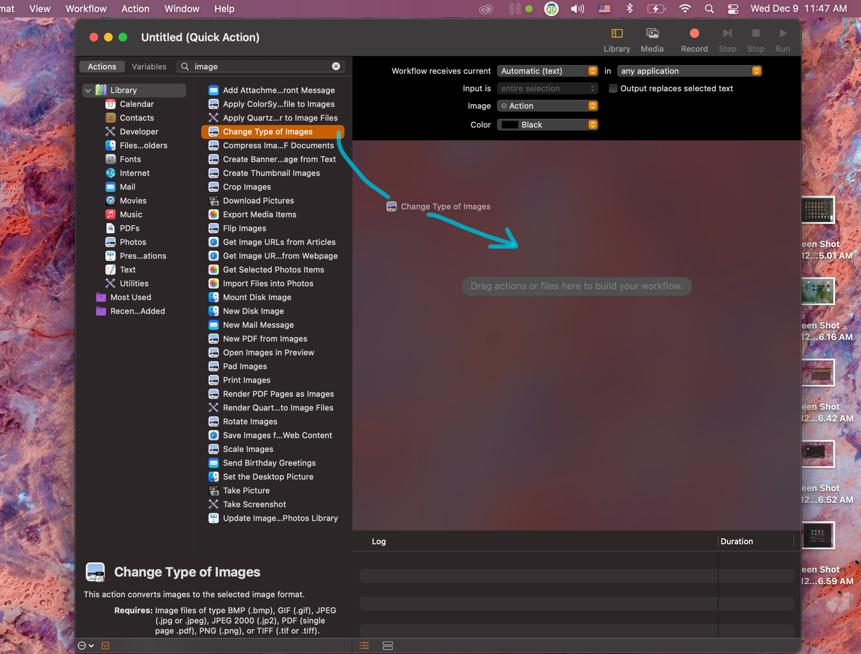Select the New PDF from Images action

pyautogui.click(x=265, y=339)
